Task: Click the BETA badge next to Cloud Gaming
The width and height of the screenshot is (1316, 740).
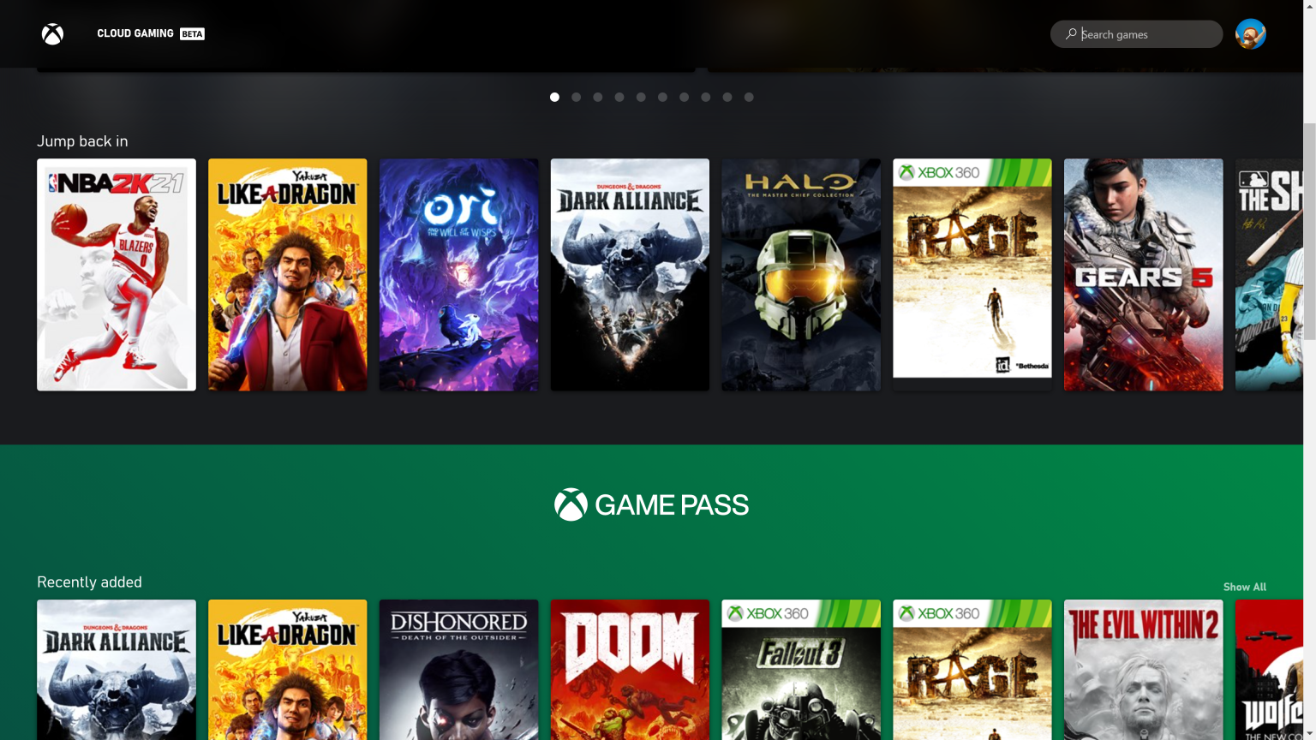Action: 192,33
